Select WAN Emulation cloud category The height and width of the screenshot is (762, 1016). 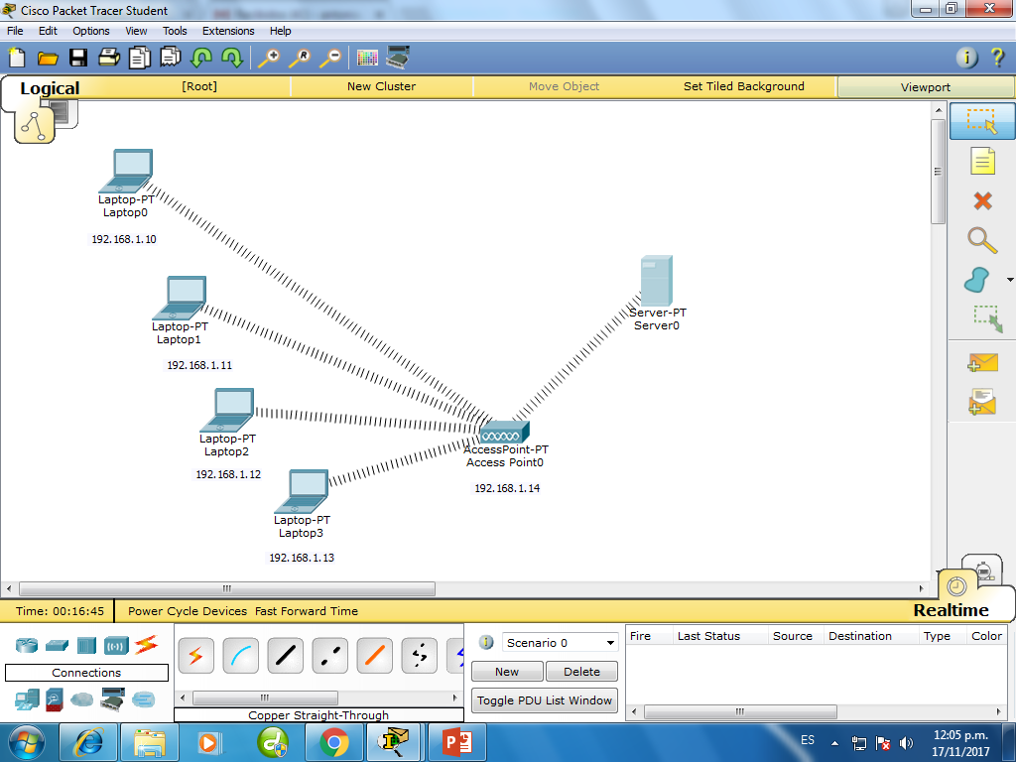pyautogui.click(x=81, y=700)
